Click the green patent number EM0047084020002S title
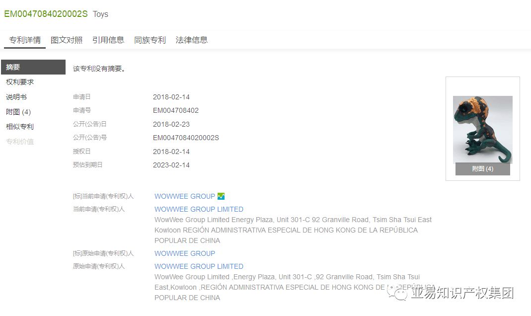Viewport: 531px width, 316px height. point(46,14)
